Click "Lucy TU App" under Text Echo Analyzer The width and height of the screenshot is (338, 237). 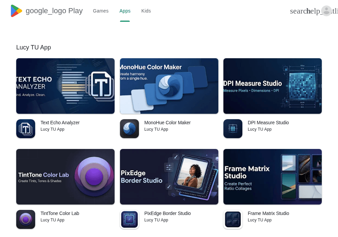[52, 129]
